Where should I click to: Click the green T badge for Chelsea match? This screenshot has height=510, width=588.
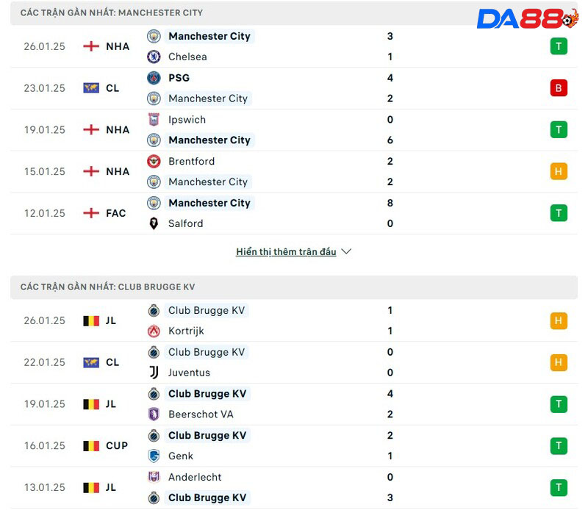click(559, 46)
